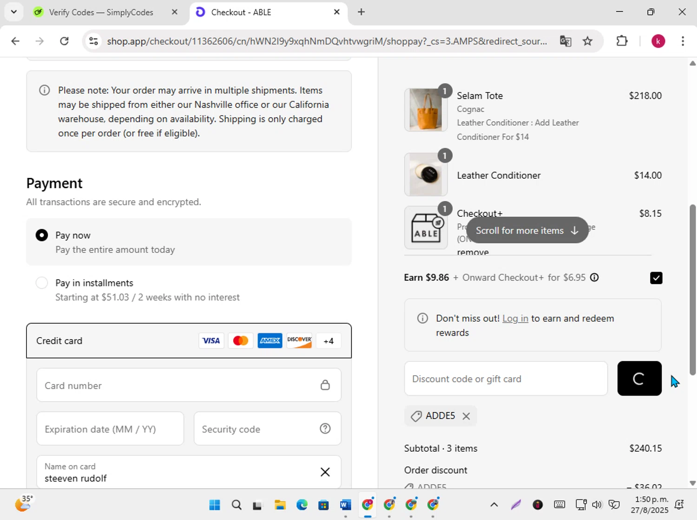Click the Visa card logo
Screen dimensions: 697x520
(x=211, y=341)
